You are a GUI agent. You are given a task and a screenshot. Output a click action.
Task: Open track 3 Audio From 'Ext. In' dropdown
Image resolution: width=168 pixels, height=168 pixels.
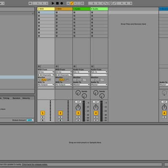81,72
